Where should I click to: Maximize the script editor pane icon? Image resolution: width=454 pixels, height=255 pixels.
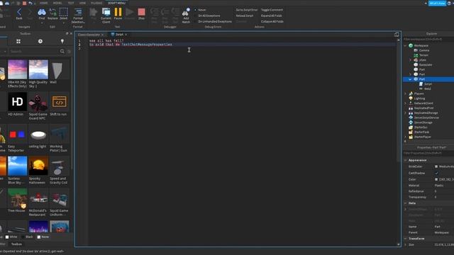click(x=397, y=35)
